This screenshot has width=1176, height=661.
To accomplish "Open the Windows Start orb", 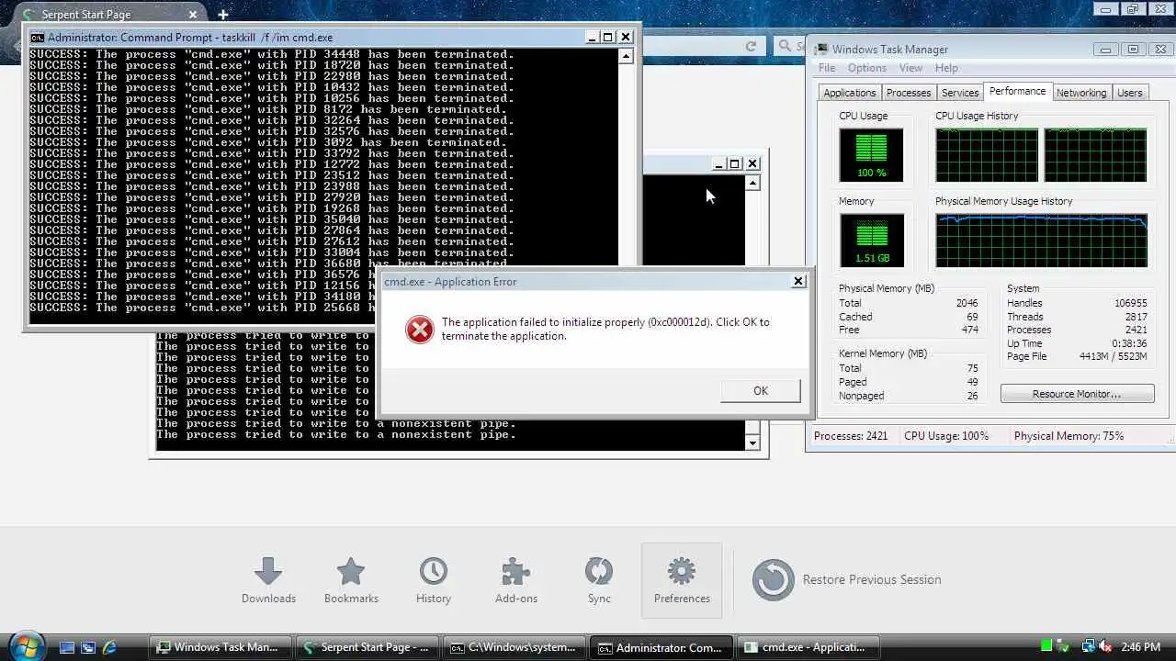I will click(x=25, y=645).
